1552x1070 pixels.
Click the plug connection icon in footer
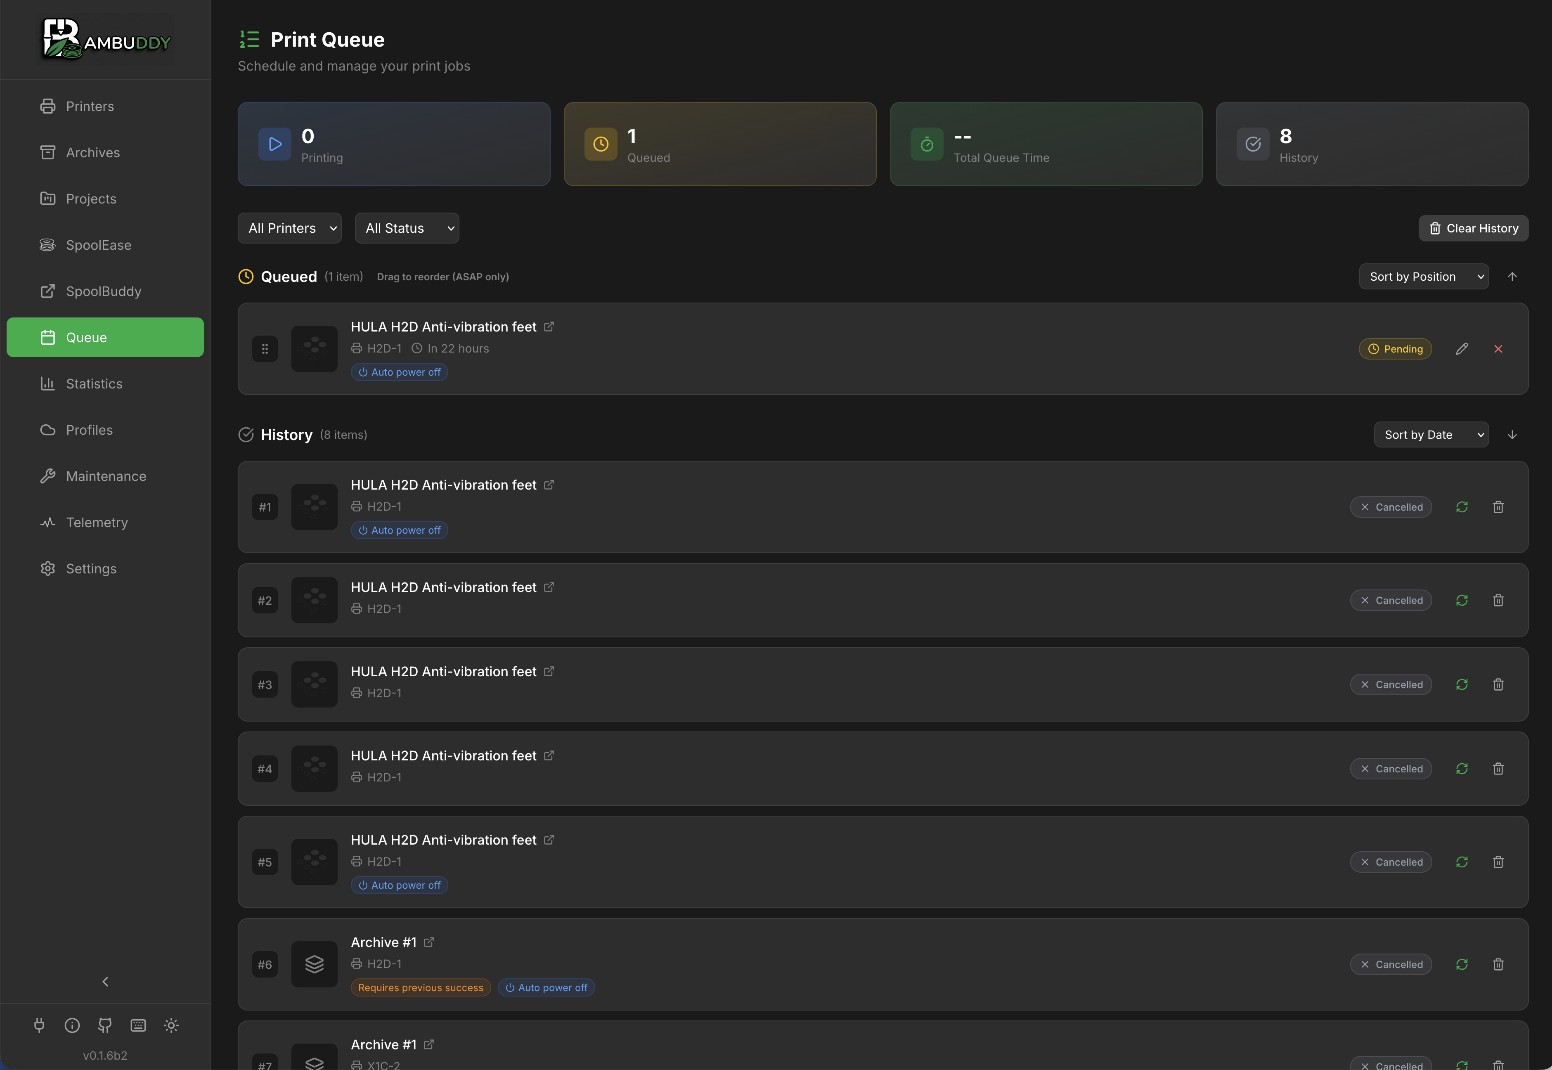point(39,1025)
